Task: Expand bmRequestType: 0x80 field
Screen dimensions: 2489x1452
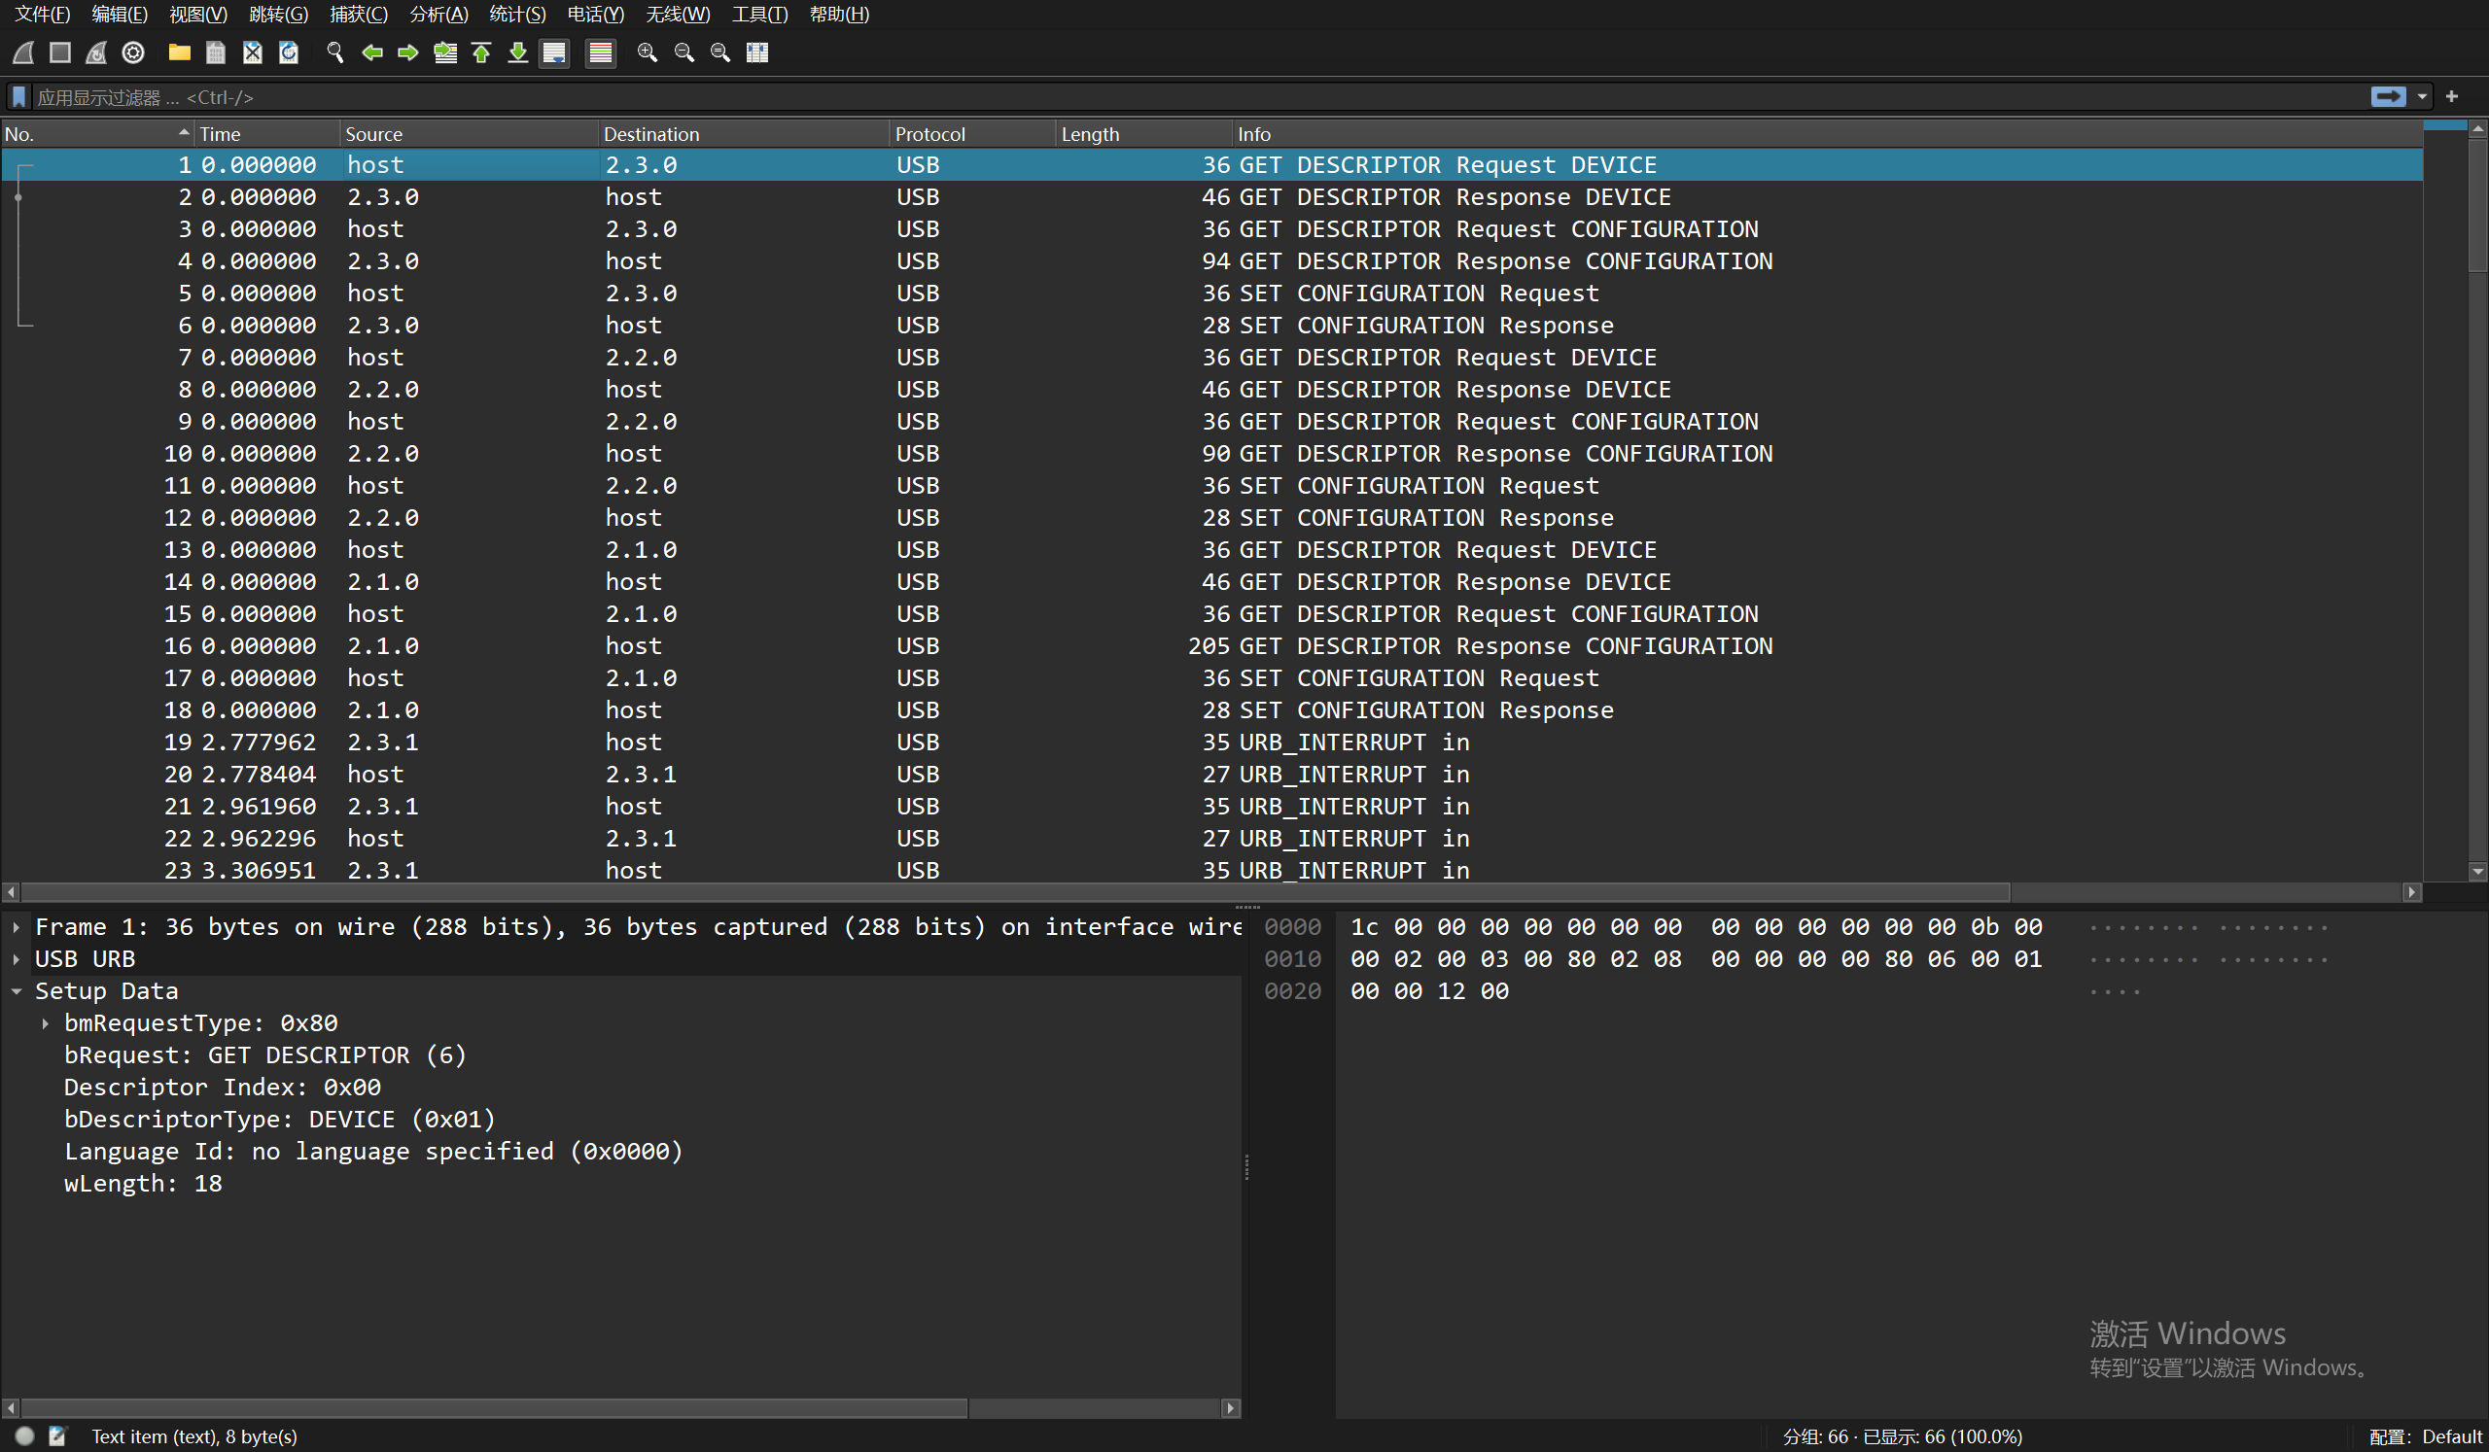Action: click(x=46, y=1023)
